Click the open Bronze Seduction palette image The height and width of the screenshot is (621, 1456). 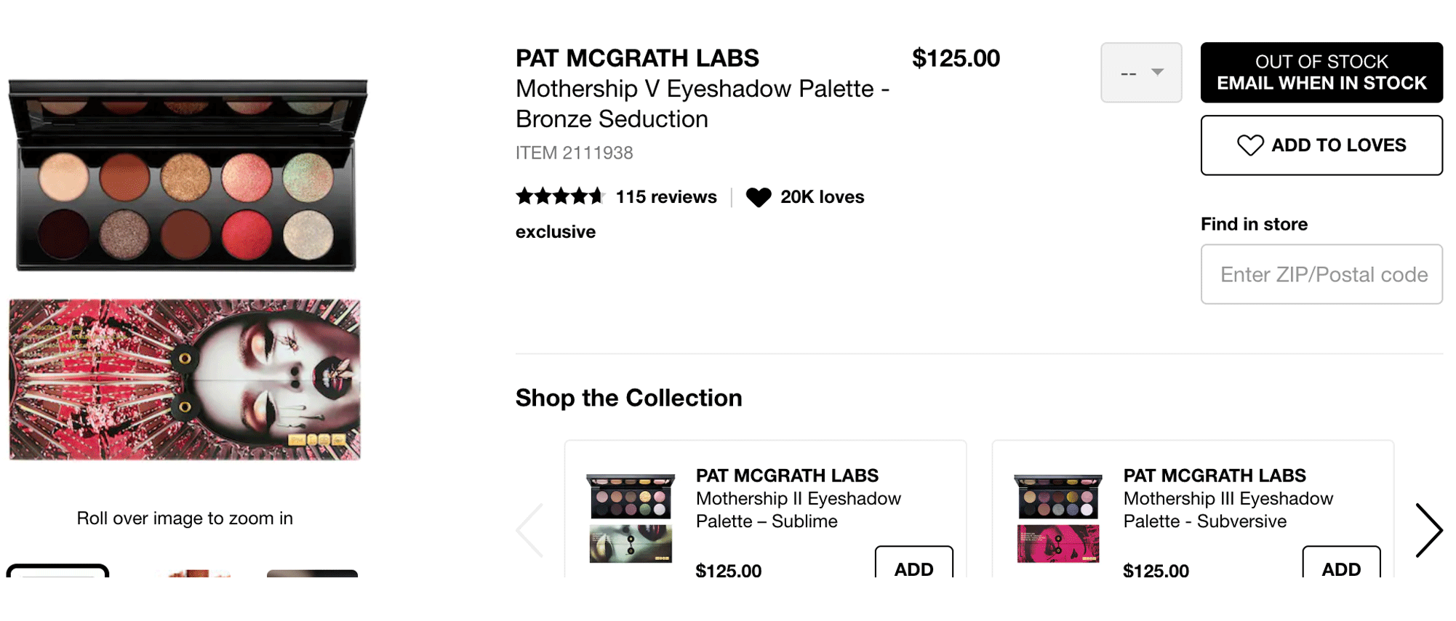pyautogui.click(x=186, y=176)
